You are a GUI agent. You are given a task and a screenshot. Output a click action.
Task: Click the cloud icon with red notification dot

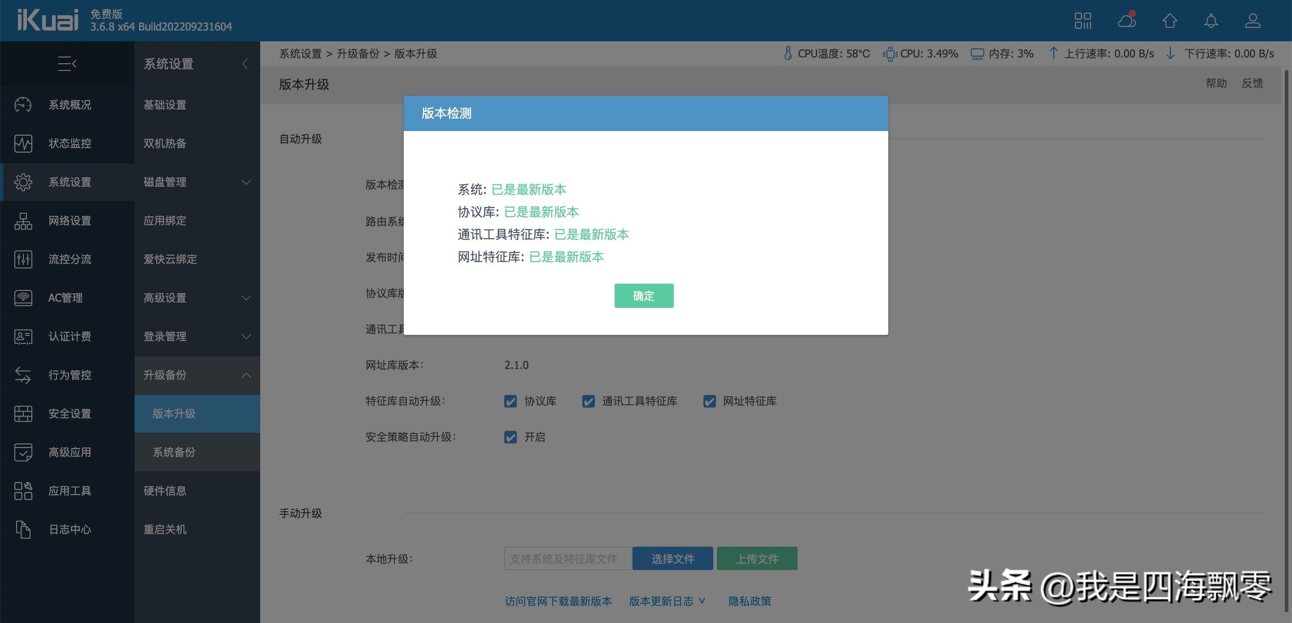click(x=1126, y=21)
